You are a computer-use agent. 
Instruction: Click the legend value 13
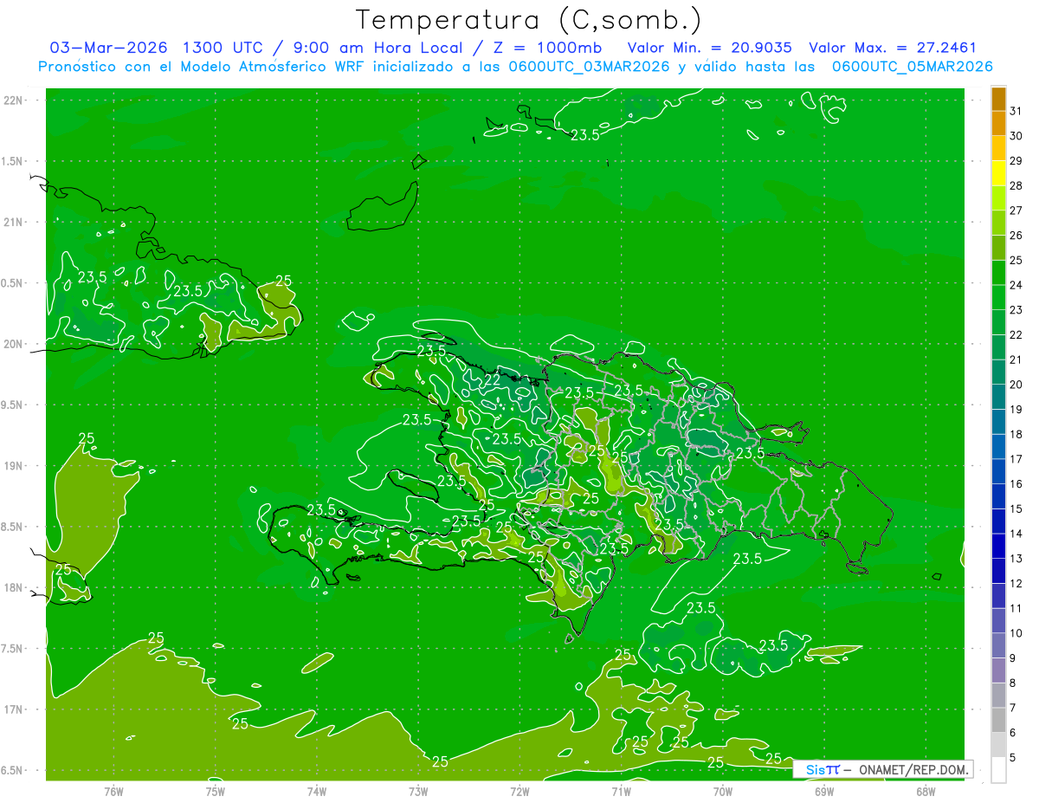[1016, 559]
